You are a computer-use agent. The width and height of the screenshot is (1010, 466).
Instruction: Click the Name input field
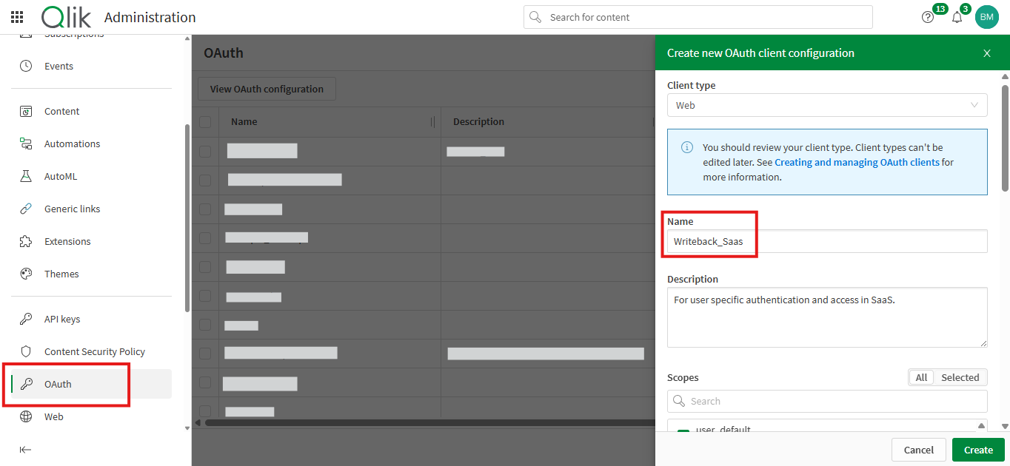pos(827,241)
